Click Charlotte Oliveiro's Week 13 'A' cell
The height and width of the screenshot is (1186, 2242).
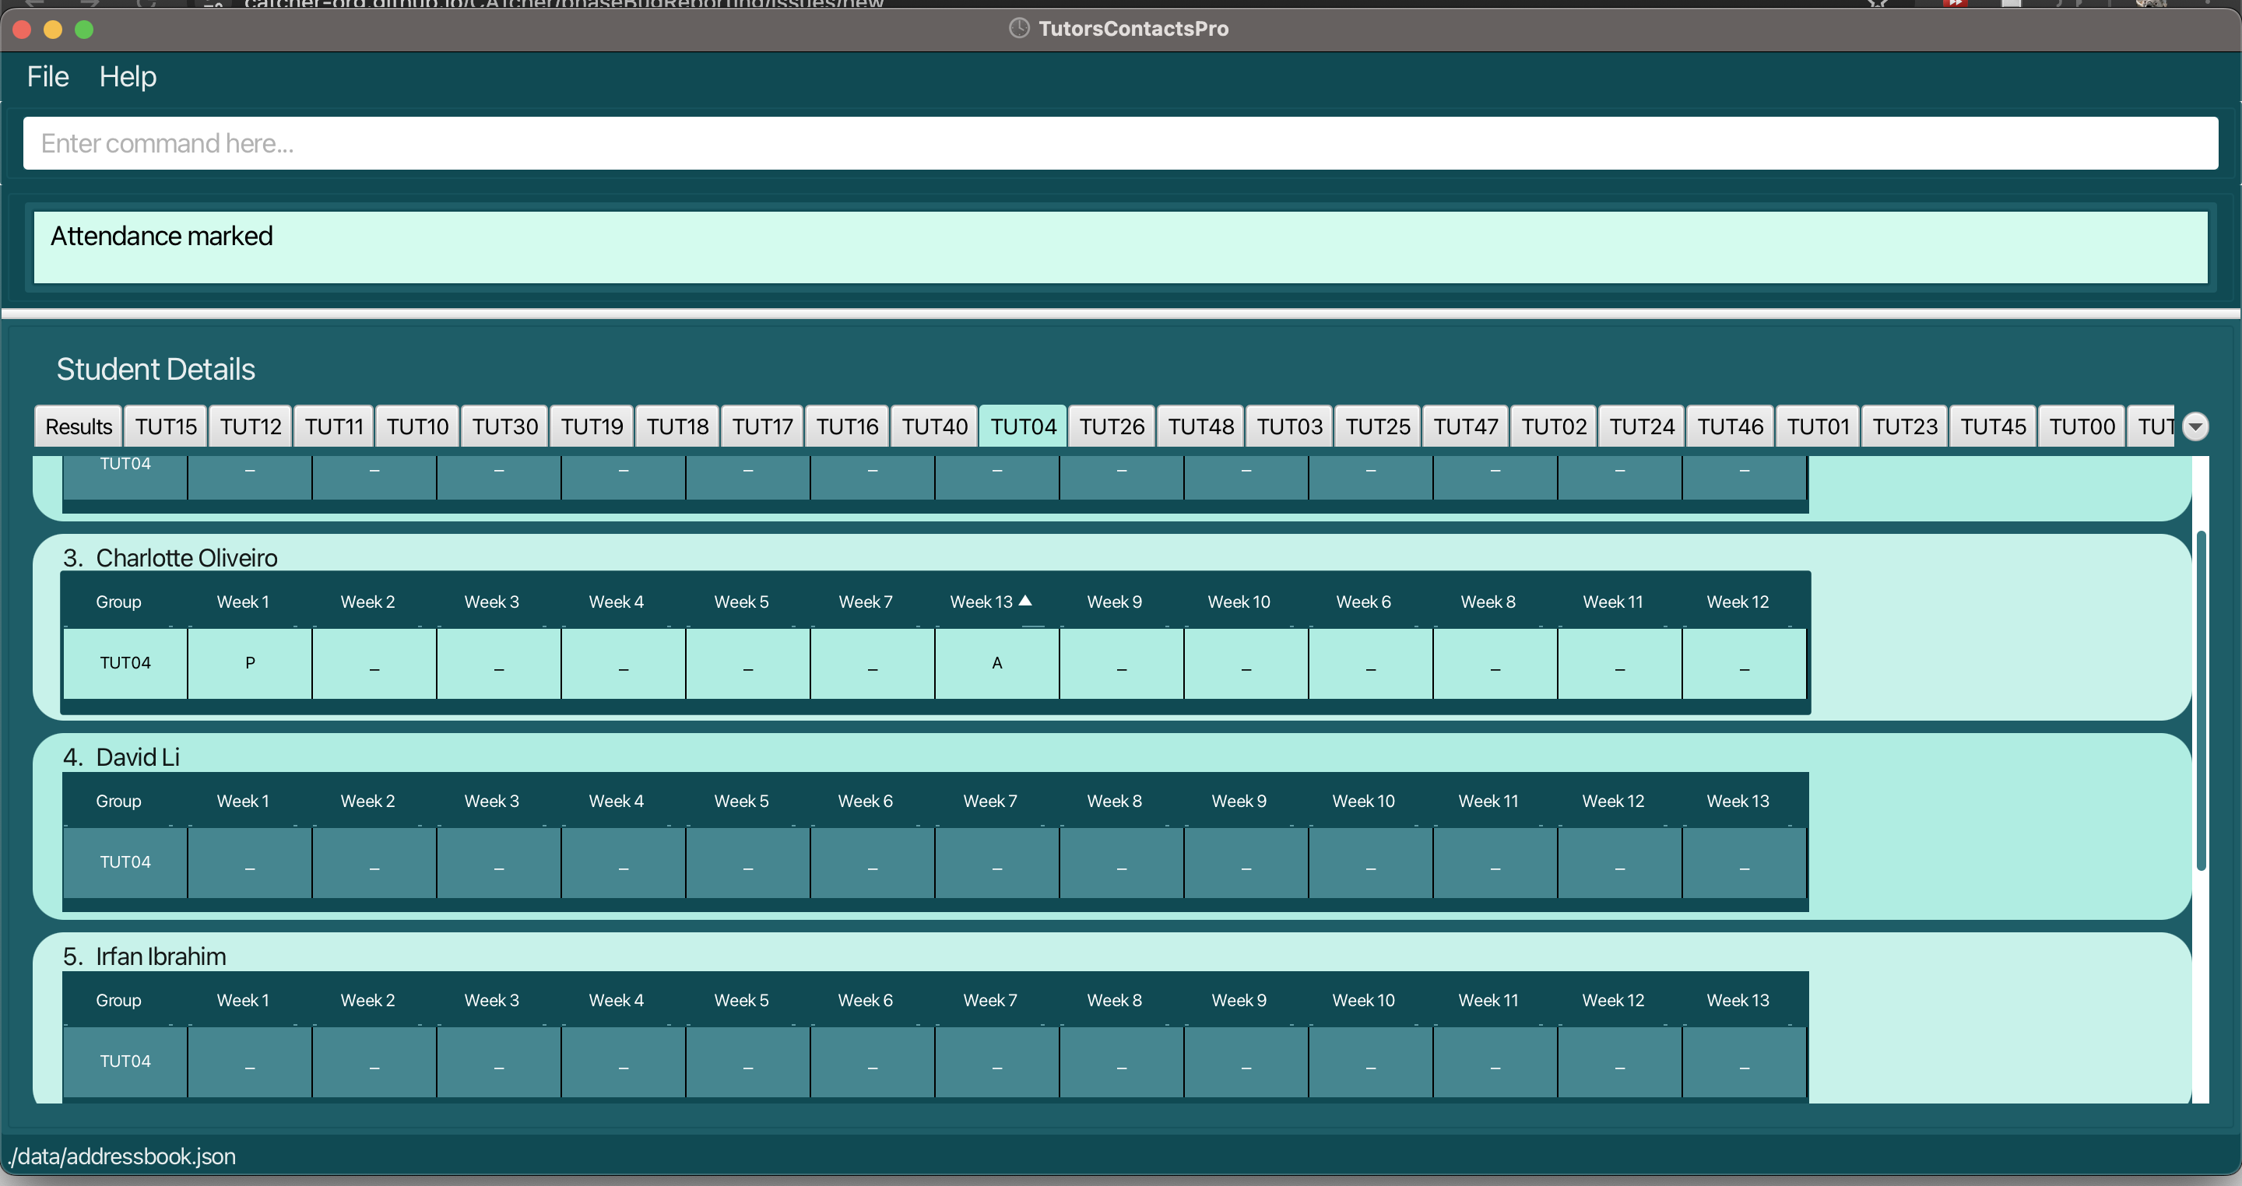pos(996,663)
